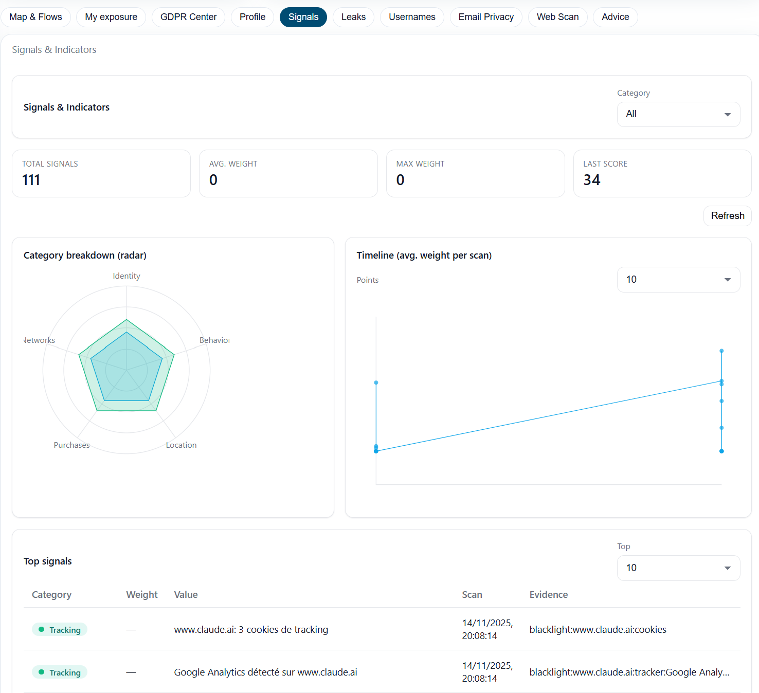Expand the Category dropdown set to All
The width and height of the screenshot is (759, 693).
[x=678, y=114]
